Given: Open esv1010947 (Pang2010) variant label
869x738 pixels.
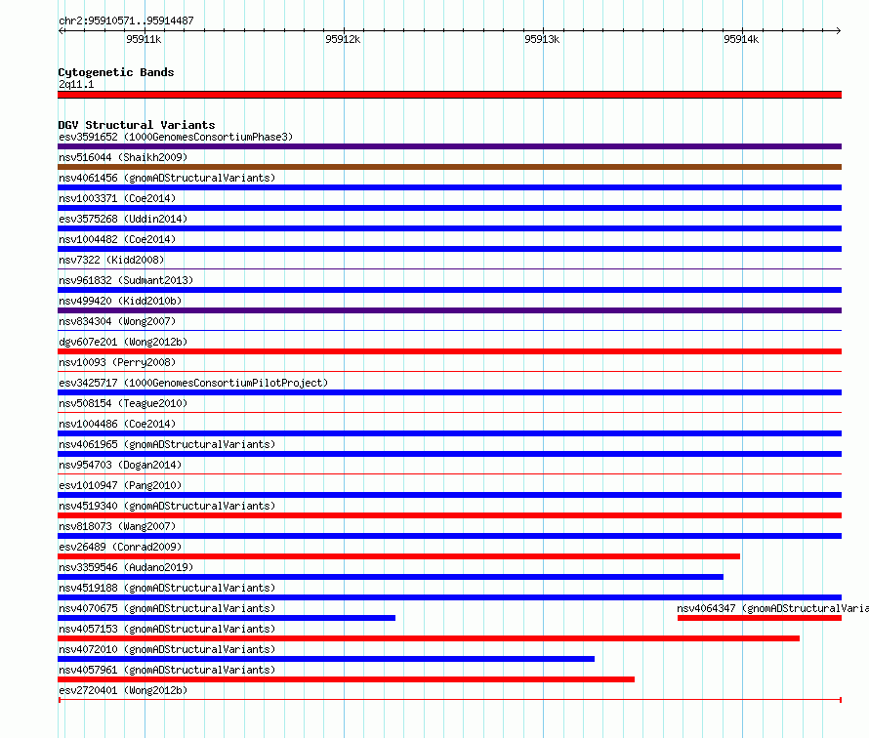Looking at the screenshot, I should (120, 485).
